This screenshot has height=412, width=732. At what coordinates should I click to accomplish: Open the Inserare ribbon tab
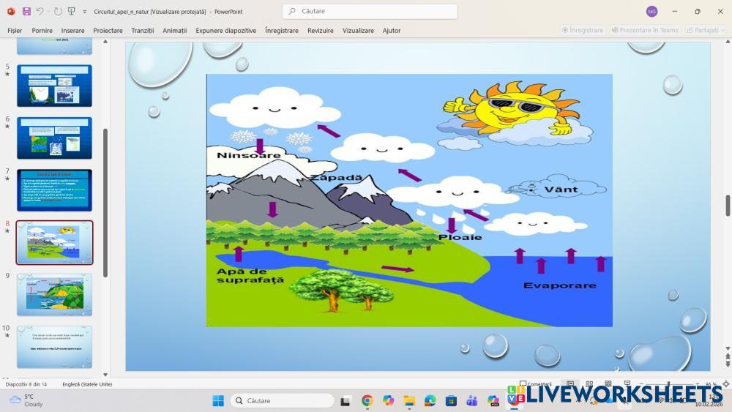tap(72, 31)
